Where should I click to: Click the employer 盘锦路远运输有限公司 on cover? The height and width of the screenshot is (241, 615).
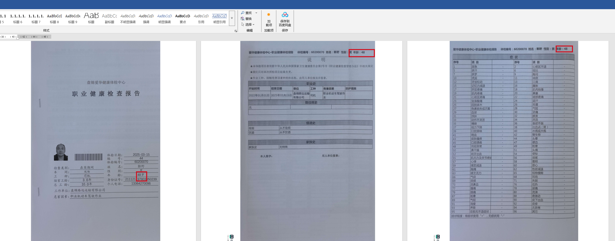click(x=88, y=190)
